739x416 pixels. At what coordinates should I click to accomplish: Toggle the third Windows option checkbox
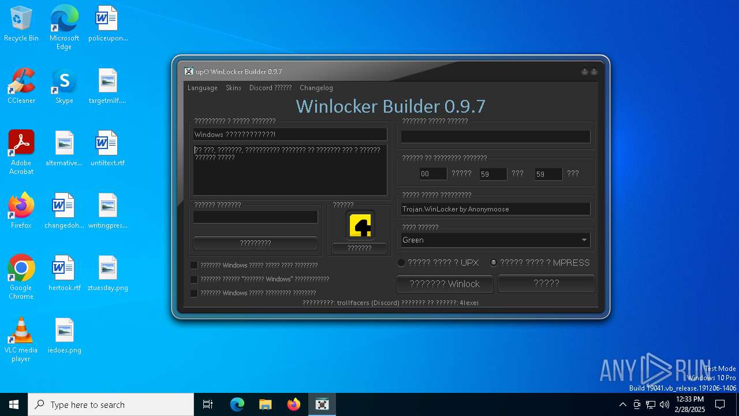pyautogui.click(x=194, y=293)
